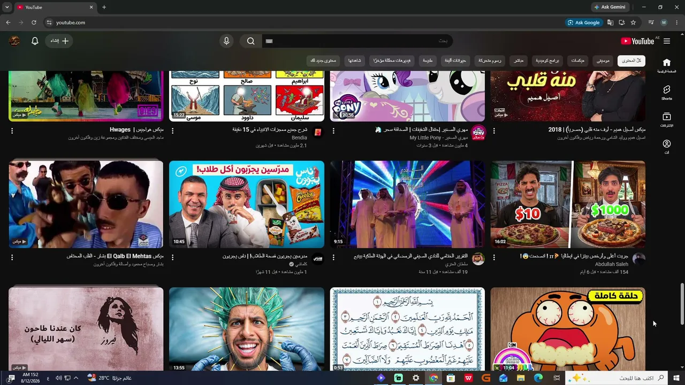Click the YouTube logo

pos(637,41)
